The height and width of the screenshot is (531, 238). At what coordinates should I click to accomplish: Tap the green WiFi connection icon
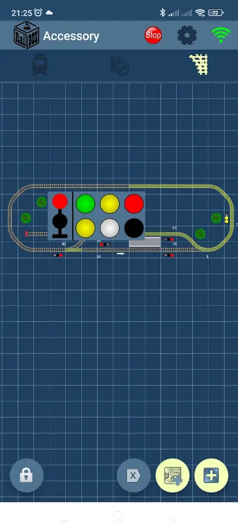click(x=221, y=35)
